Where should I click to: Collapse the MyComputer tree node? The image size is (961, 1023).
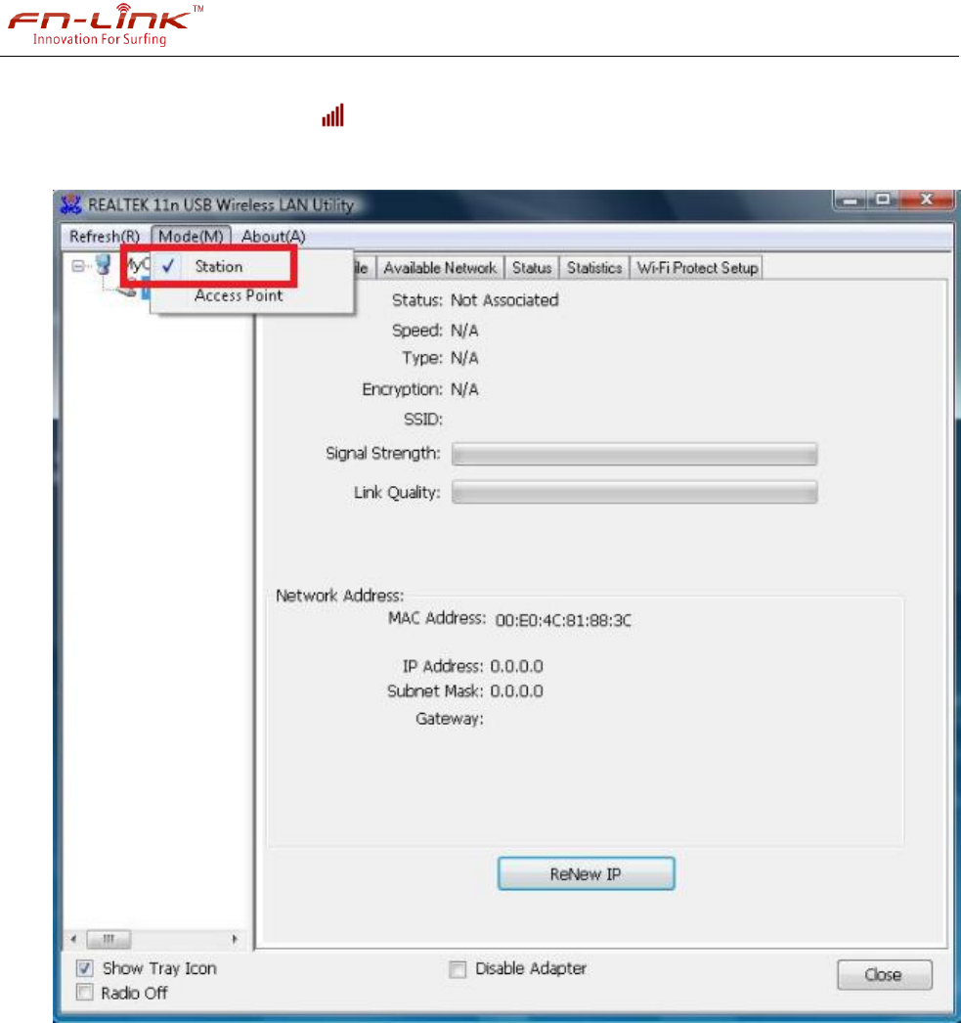coord(78,266)
